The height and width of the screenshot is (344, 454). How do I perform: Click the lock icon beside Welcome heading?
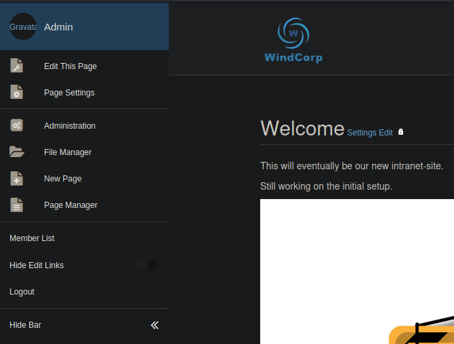click(400, 132)
